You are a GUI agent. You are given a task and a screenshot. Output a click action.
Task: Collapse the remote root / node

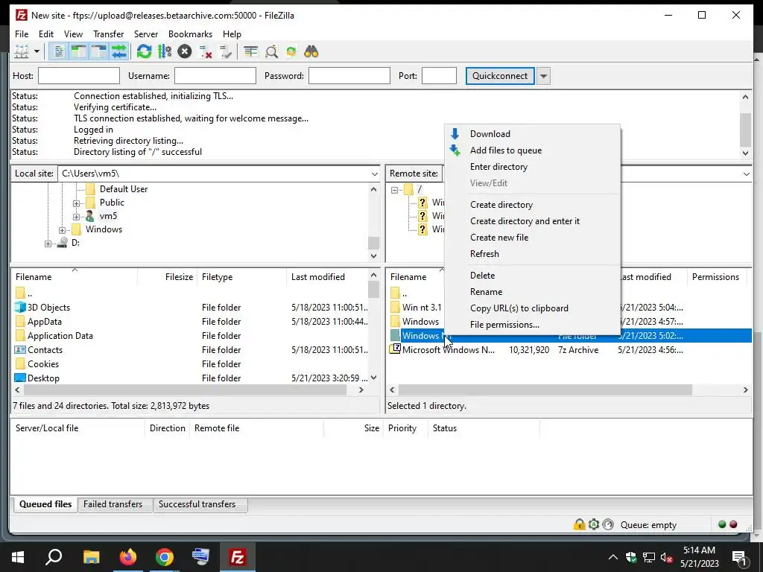click(394, 190)
